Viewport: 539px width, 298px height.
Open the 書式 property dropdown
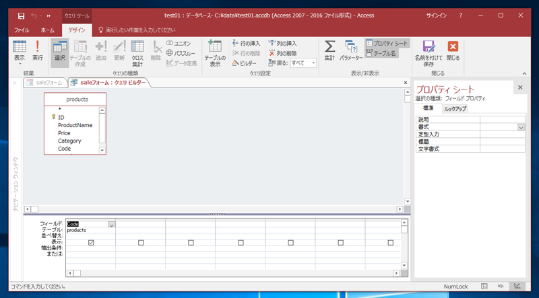coord(521,126)
